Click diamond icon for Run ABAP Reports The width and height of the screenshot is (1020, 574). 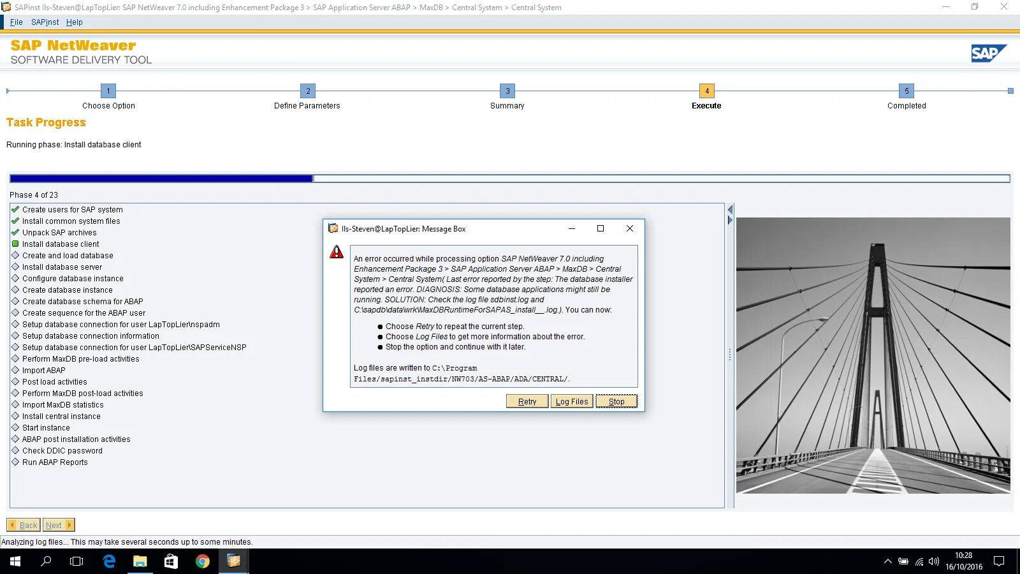tap(15, 462)
